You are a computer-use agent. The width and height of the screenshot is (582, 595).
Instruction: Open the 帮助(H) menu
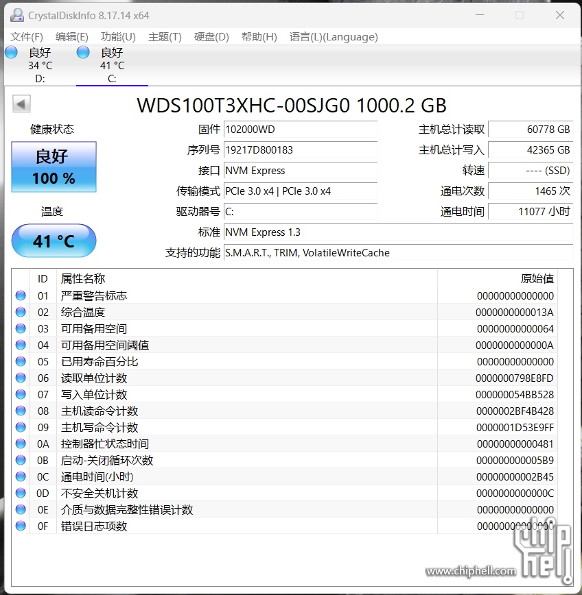(x=259, y=37)
